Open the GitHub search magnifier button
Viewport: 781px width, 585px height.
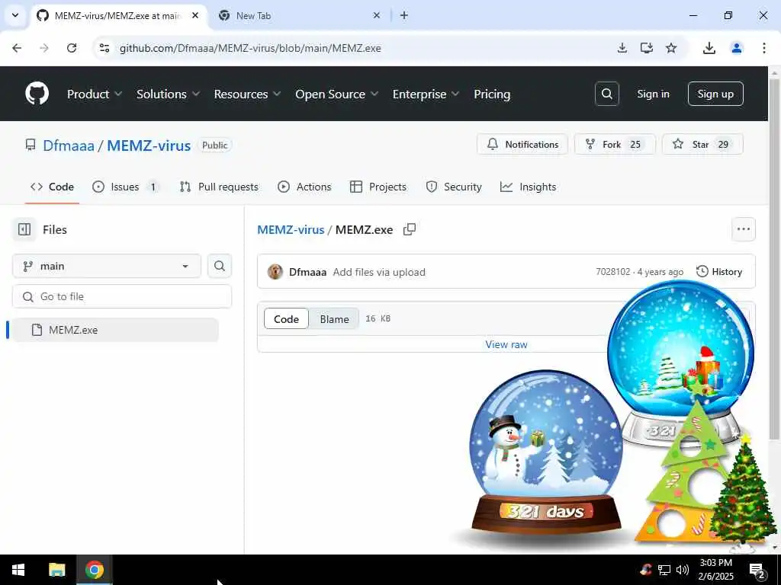tap(606, 94)
